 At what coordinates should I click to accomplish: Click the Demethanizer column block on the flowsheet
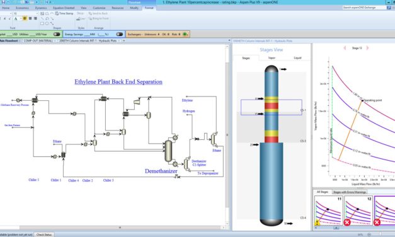pos(168,151)
